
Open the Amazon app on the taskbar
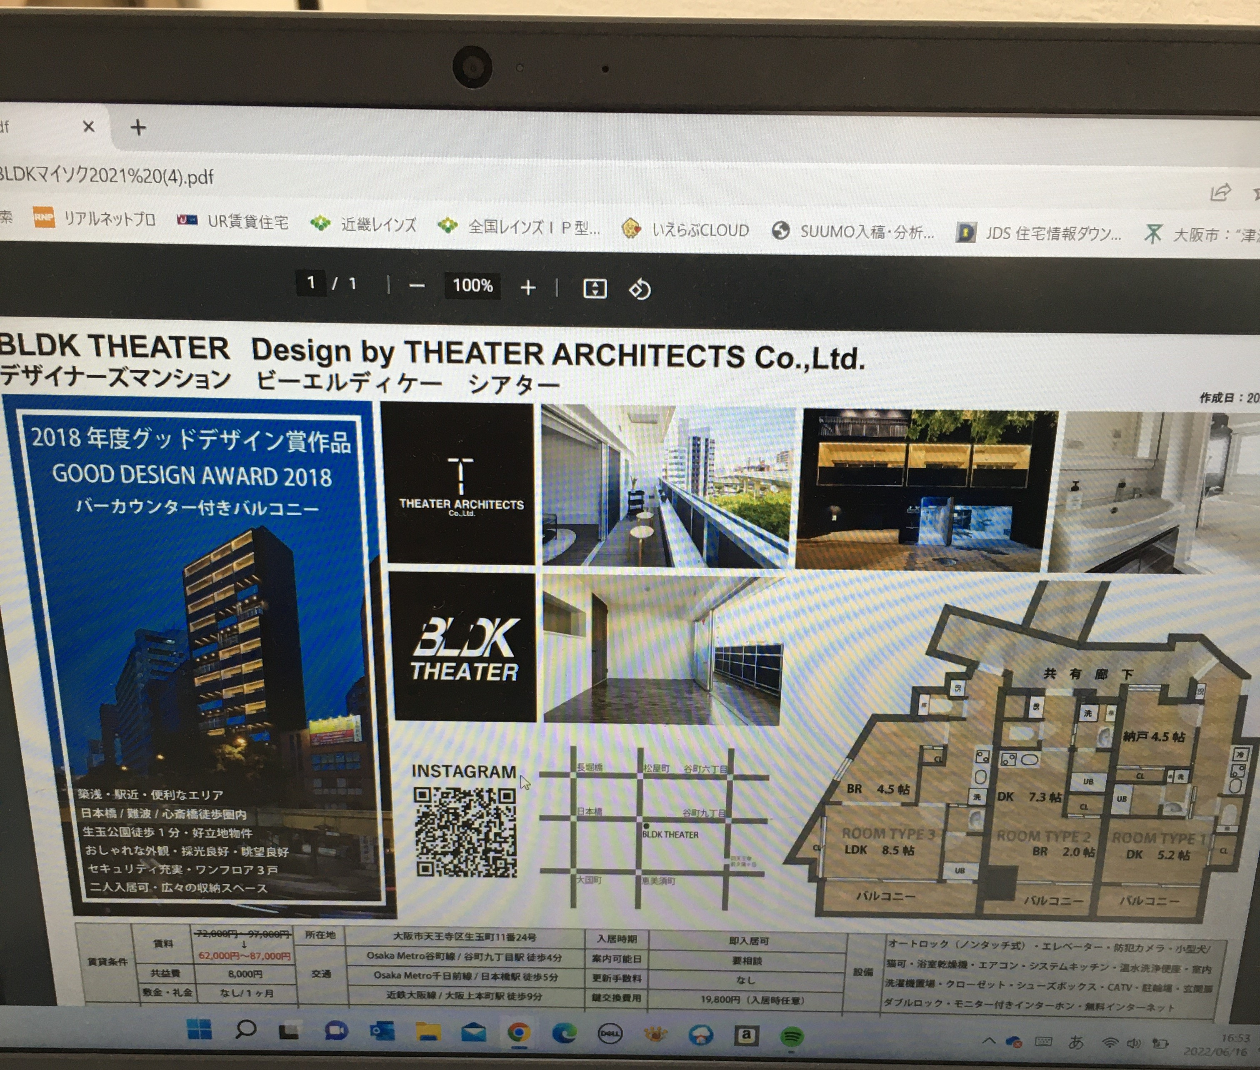746,1036
